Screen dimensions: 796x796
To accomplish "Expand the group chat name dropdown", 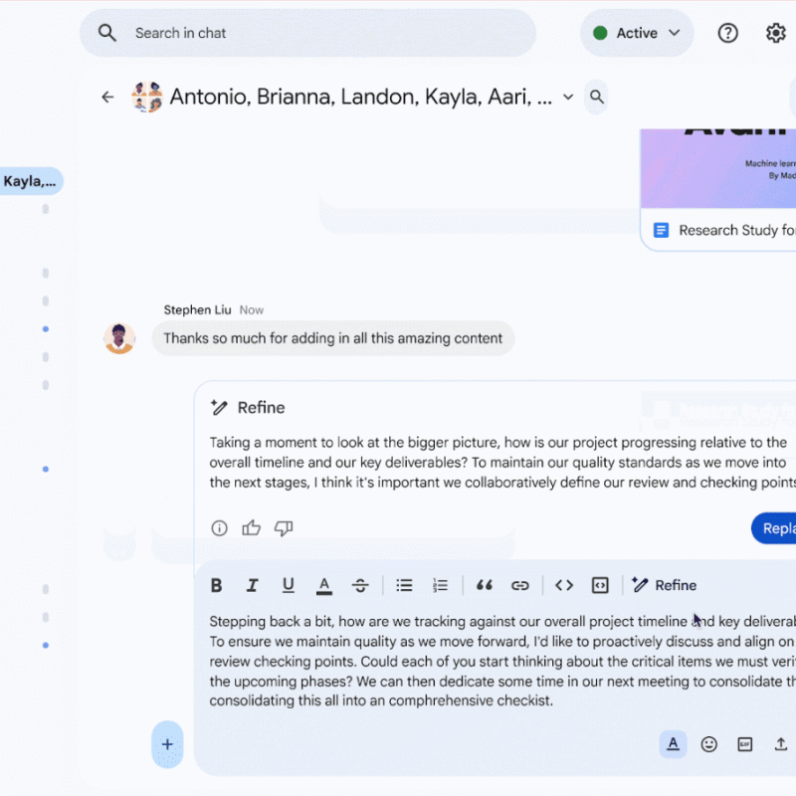I will 567,97.
